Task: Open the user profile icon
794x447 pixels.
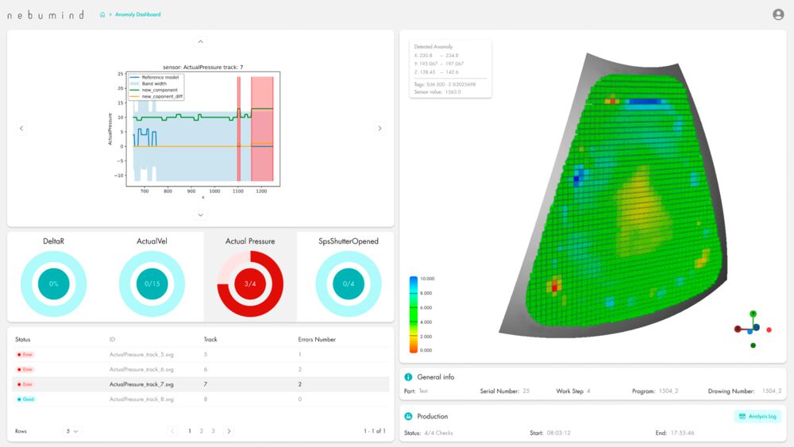Action: coord(778,14)
